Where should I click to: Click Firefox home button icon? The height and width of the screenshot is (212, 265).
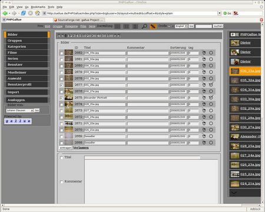click(x=38, y=13)
